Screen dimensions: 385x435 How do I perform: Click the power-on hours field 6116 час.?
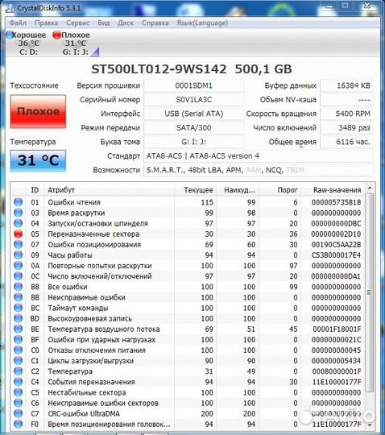[346, 142]
